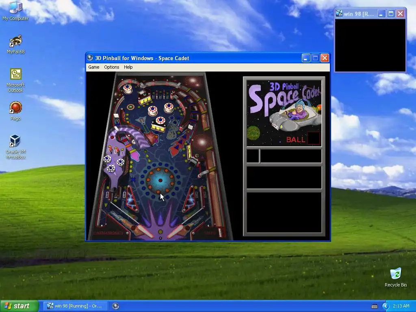Click the Space Cadet logo artwork panel
This screenshot has width=416, height=312.
click(x=284, y=113)
